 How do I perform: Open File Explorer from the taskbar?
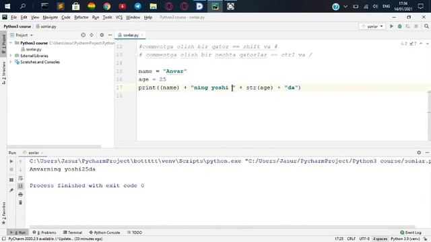153,6
